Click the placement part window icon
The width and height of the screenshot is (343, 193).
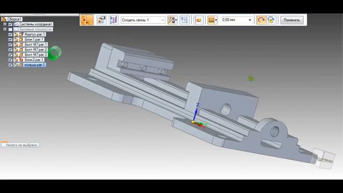point(184,20)
